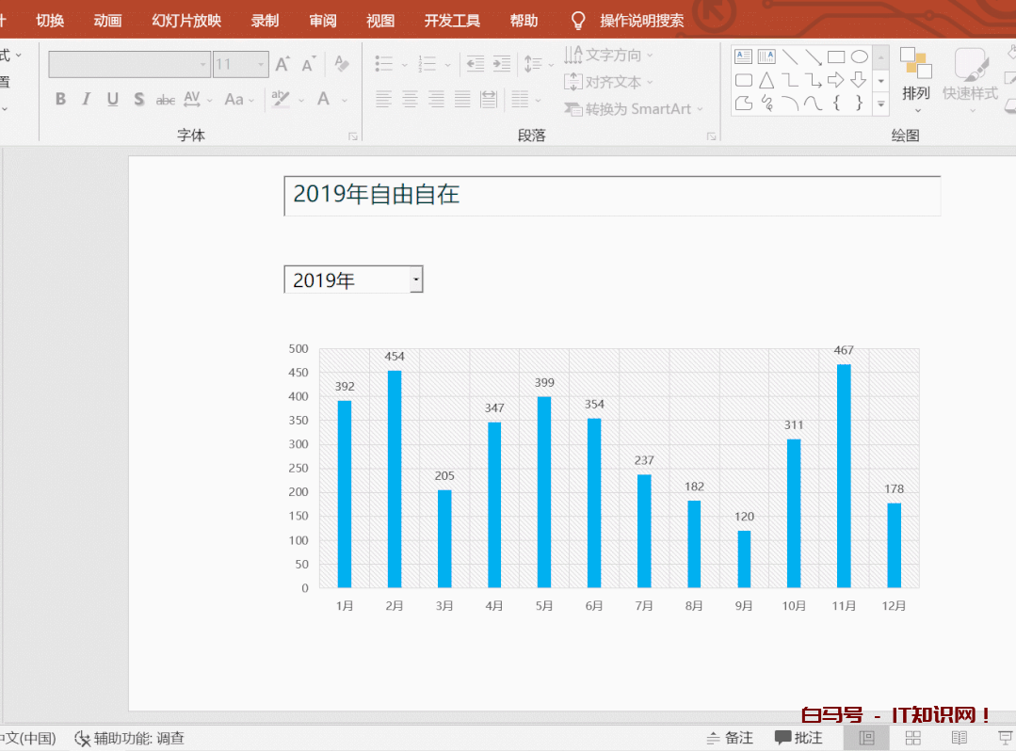Pick the left brace shape
This screenshot has width=1016, height=751.
click(x=837, y=104)
